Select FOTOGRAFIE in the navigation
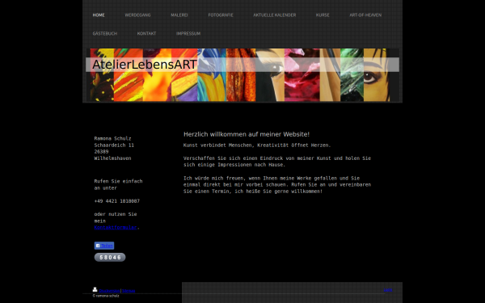The width and height of the screenshot is (485, 303). (x=221, y=15)
